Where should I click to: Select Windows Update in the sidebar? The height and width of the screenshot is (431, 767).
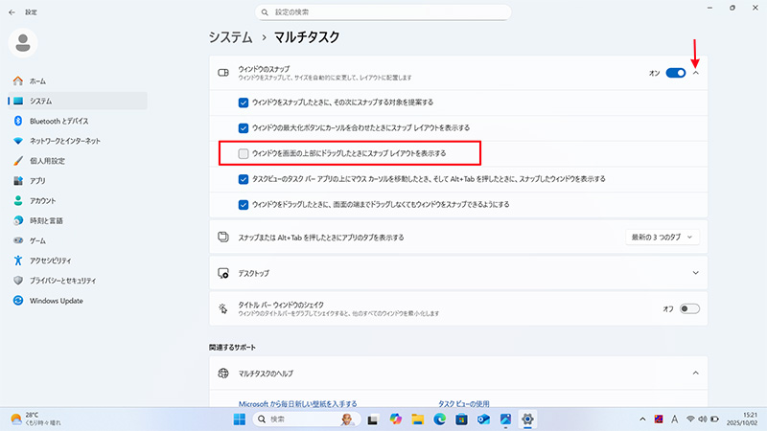[57, 301]
